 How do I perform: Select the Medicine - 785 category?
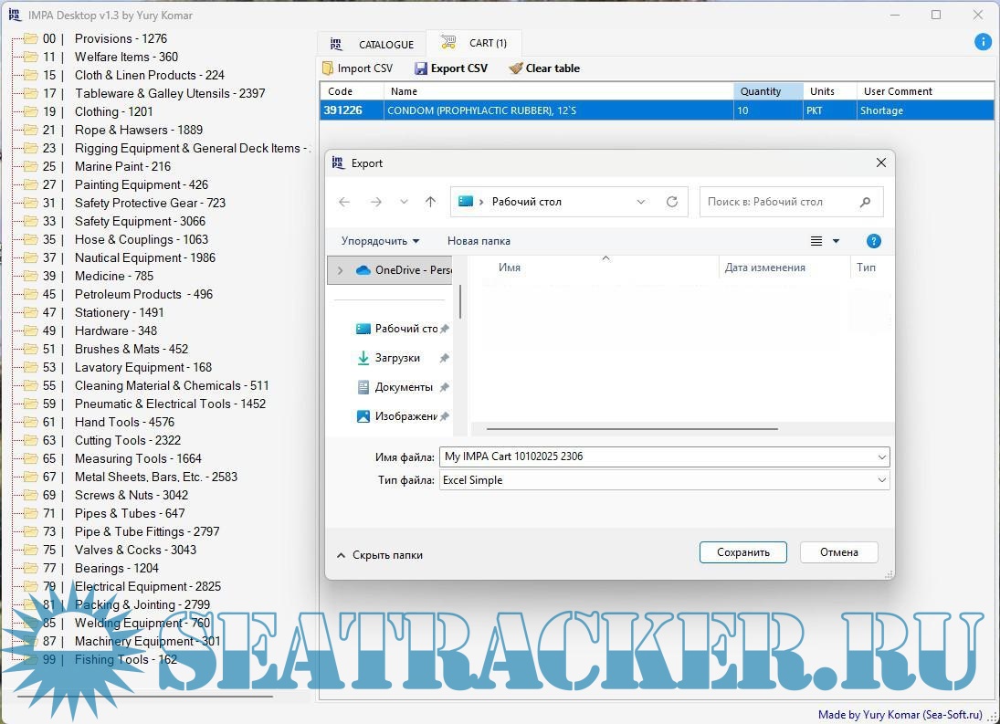pos(113,276)
